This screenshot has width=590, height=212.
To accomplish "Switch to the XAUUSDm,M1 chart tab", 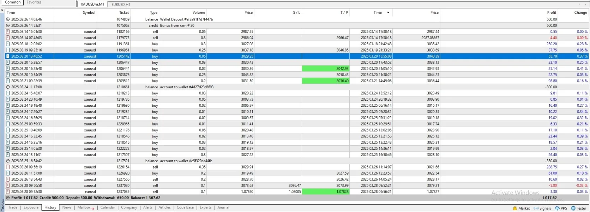I will [92, 4].
